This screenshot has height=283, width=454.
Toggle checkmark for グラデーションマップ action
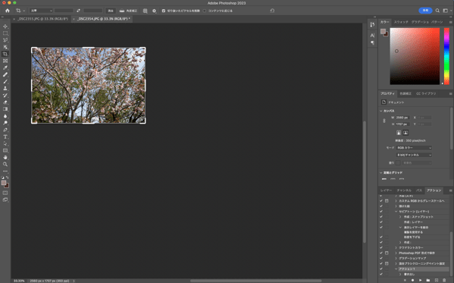pos(381,258)
